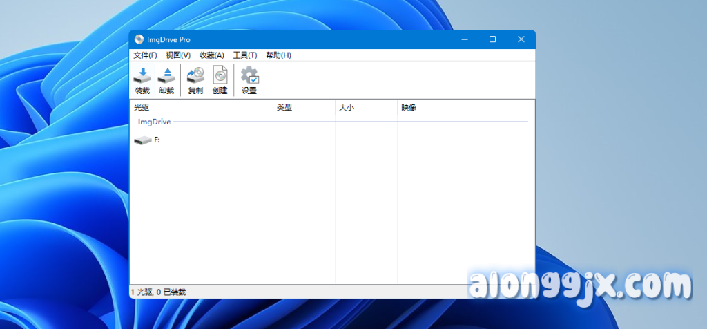Click the 映像 column header
Screen dimensions: 707x329
(x=466, y=108)
